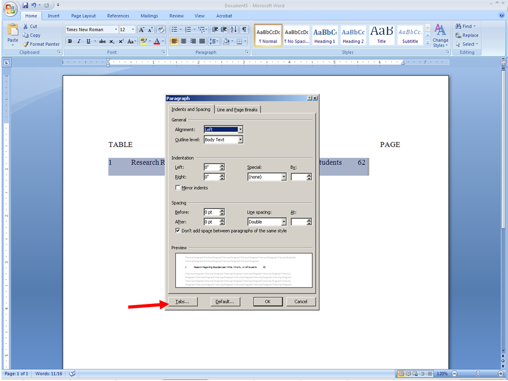Uncheck Don't add space between paragraphs option
The image size is (508, 381).
[x=178, y=231]
